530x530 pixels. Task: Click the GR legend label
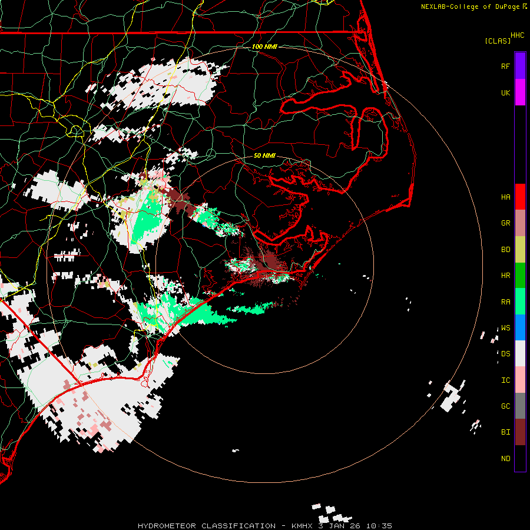(505, 223)
